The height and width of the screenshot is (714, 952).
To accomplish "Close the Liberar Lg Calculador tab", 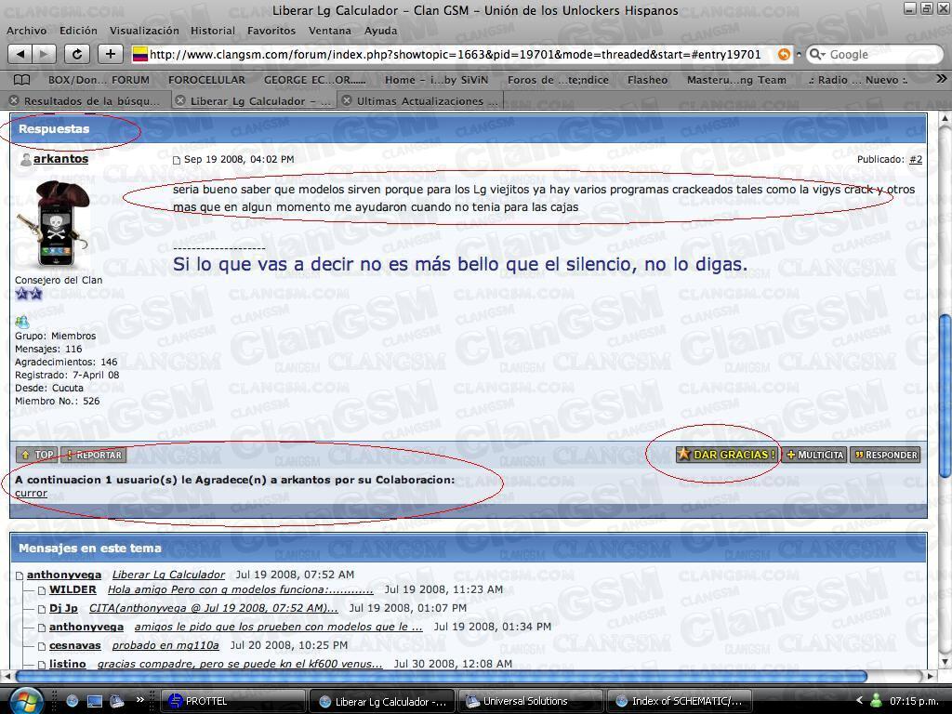I will point(180,100).
